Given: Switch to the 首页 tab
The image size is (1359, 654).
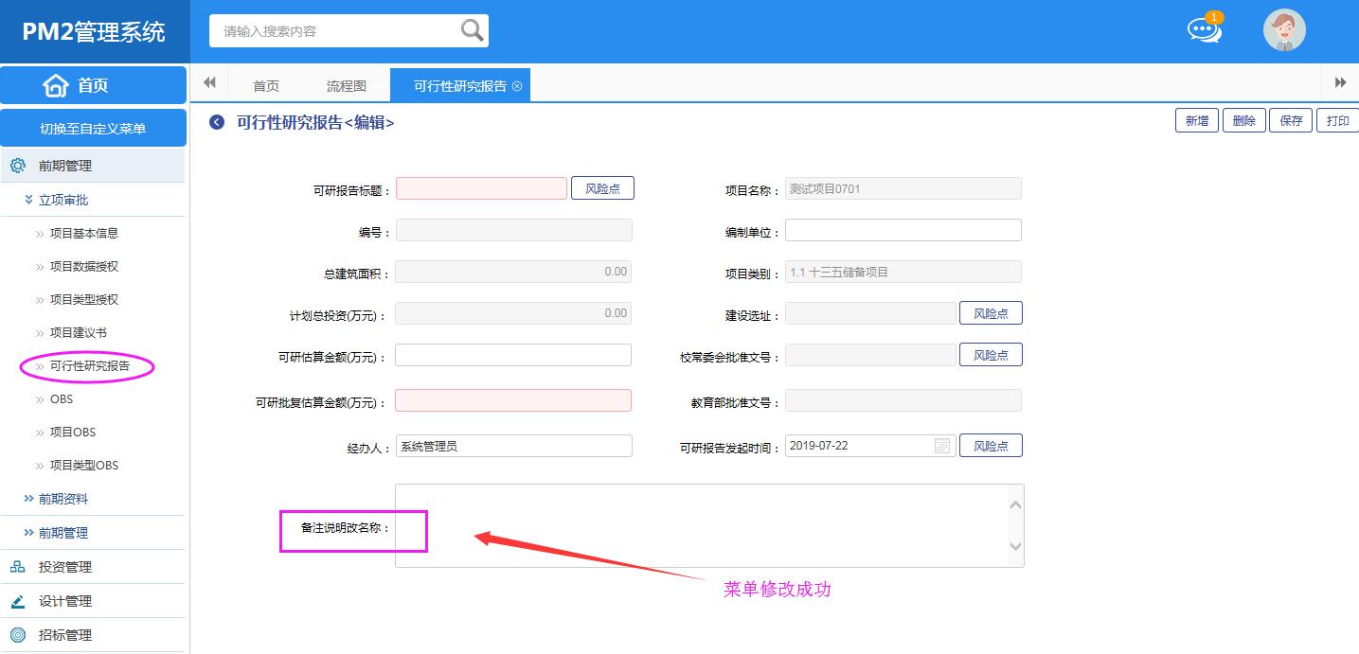Looking at the screenshot, I should (x=266, y=86).
